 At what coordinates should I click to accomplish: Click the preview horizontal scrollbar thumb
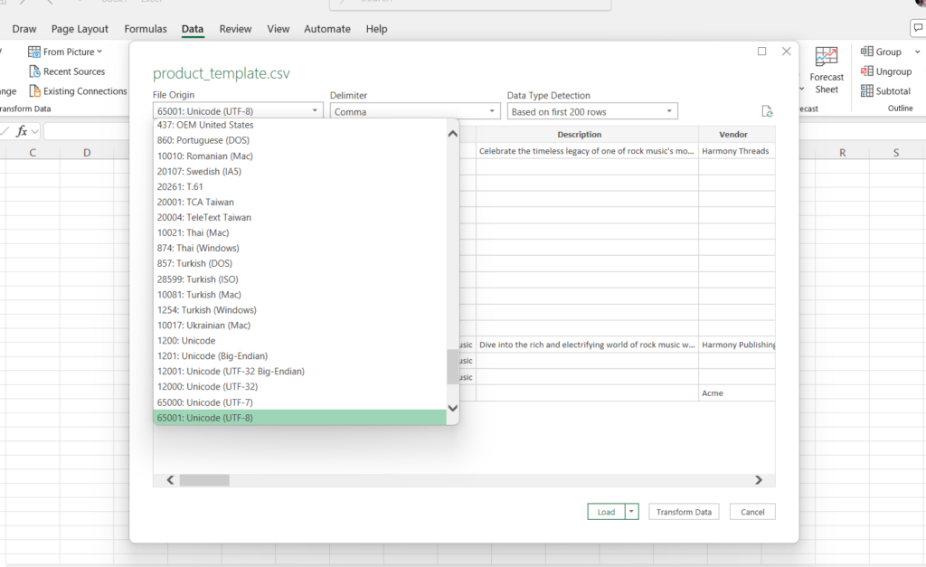pos(204,480)
